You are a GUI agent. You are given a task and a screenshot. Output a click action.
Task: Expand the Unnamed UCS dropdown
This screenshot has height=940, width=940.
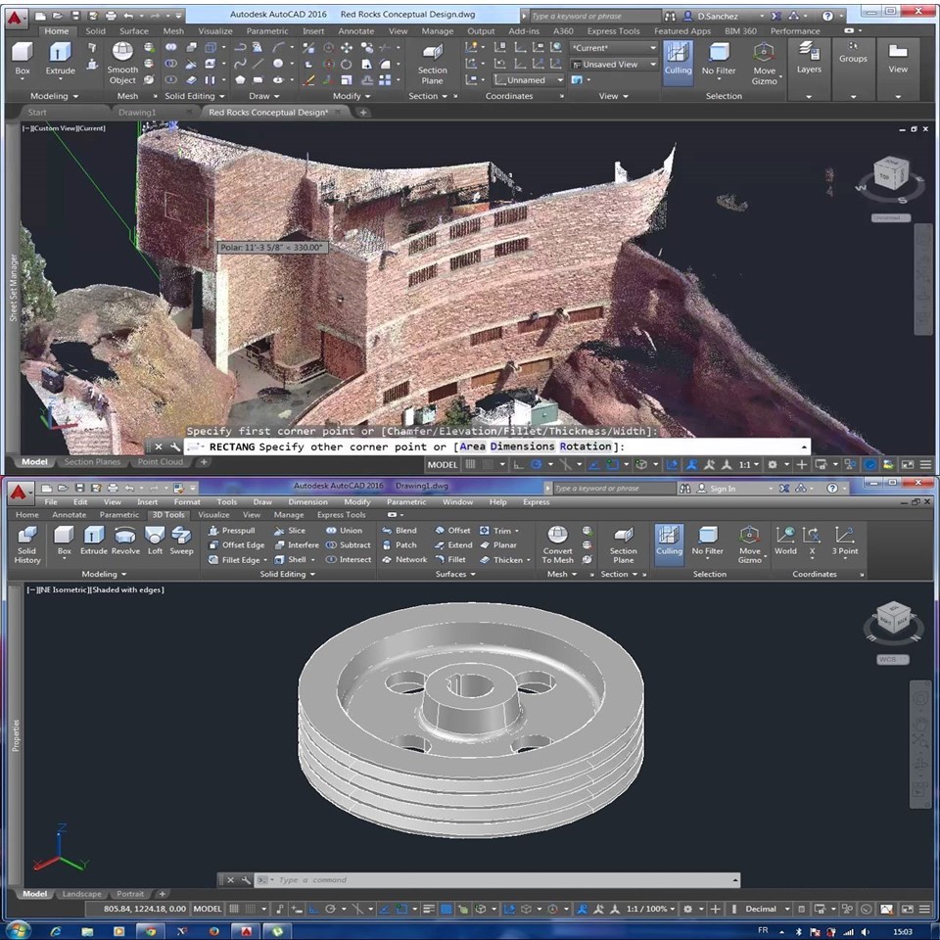[529, 80]
